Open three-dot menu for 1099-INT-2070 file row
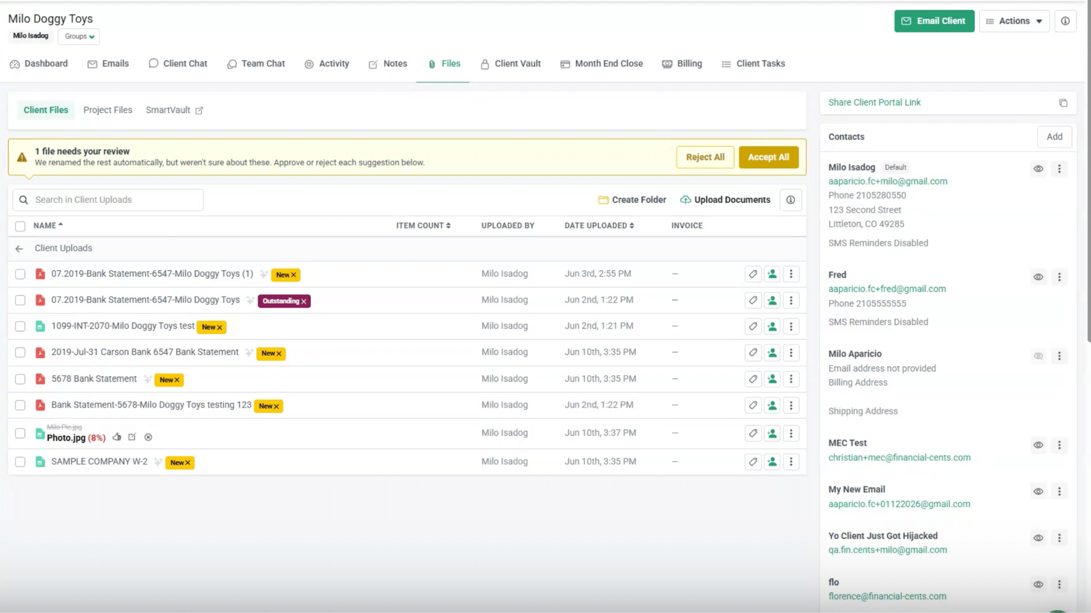 (x=791, y=326)
